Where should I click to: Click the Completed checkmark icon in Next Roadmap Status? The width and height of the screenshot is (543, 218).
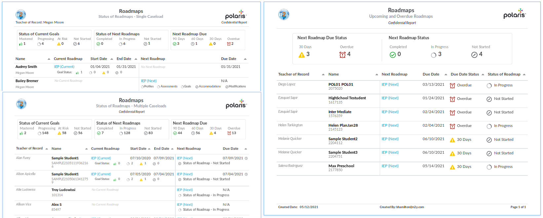(x=393, y=55)
